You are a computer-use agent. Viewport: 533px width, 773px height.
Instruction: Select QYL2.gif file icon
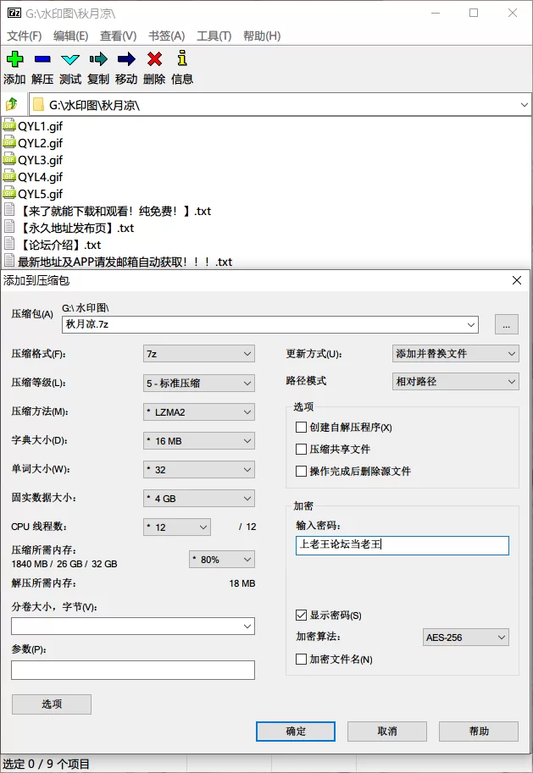tap(8, 142)
